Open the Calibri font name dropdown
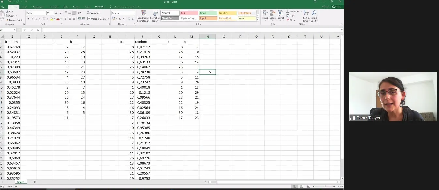The height and width of the screenshot is (190, 439). [x=45, y=13]
